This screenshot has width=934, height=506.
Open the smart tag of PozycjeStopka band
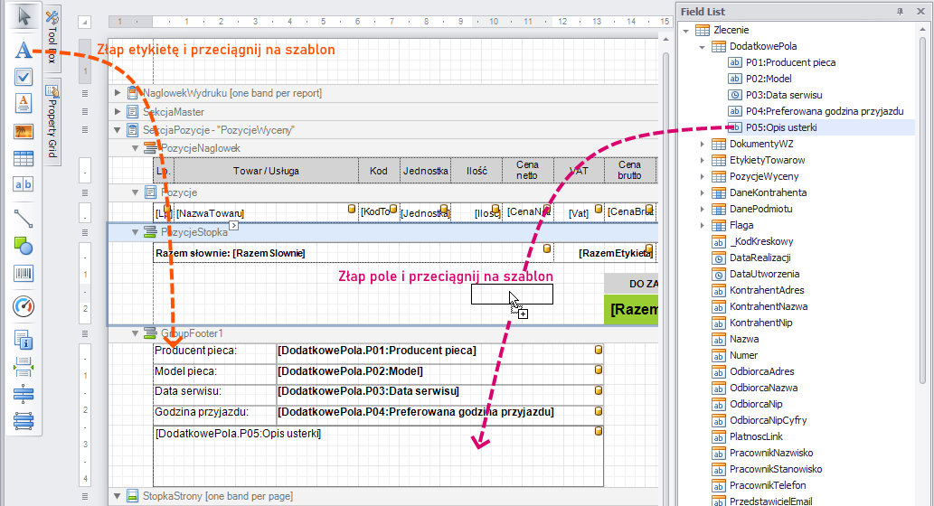(233, 225)
